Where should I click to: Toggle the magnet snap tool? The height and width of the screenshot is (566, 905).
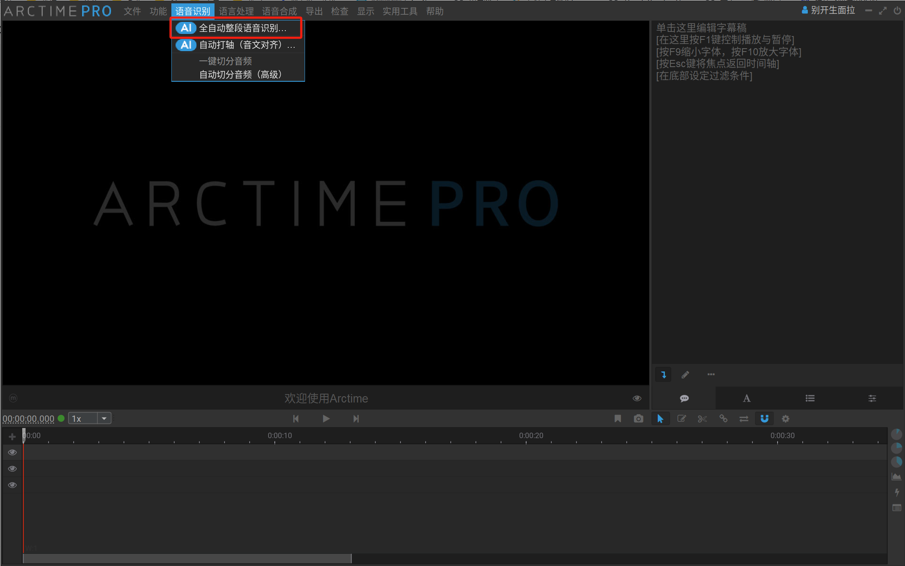click(764, 418)
